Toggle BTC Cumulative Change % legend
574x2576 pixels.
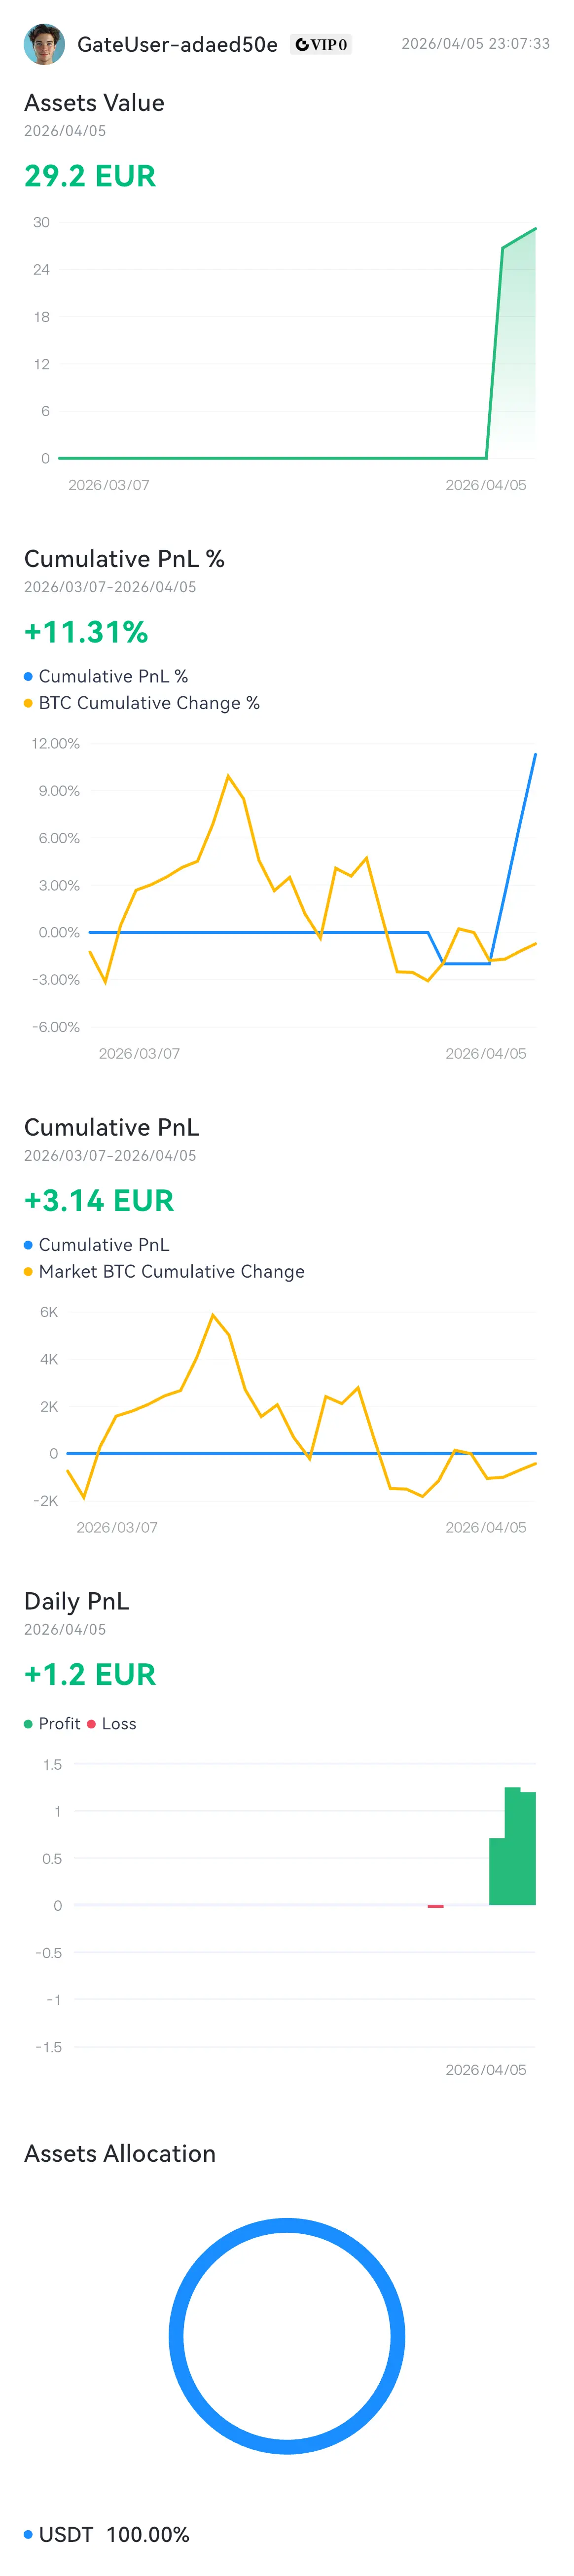tap(142, 703)
